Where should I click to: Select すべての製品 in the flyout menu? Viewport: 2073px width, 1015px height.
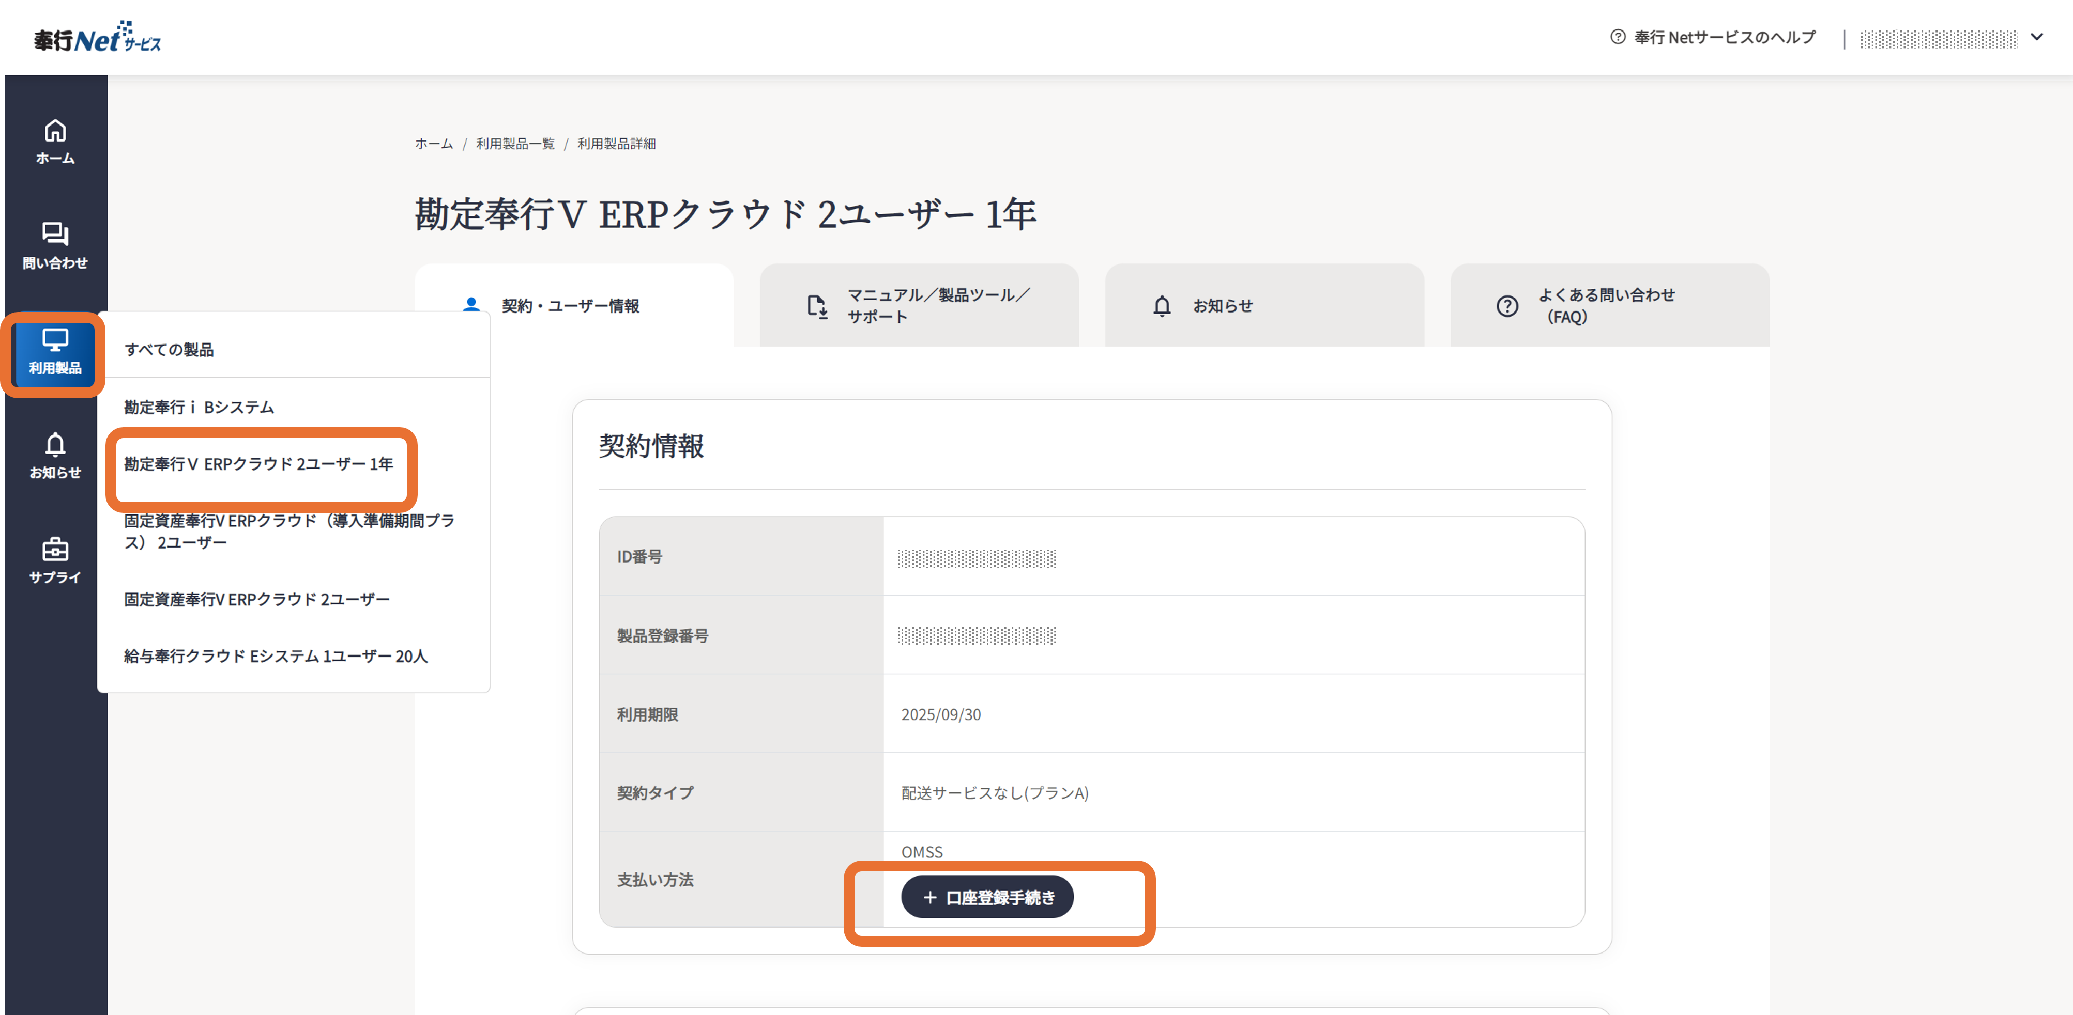click(x=294, y=350)
